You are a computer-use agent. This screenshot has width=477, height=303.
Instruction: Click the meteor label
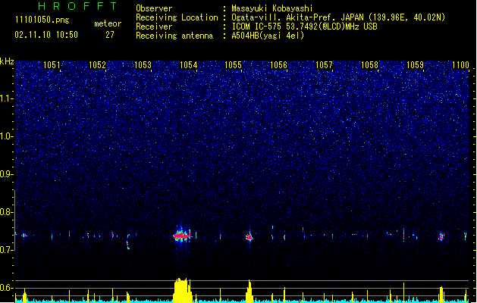(108, 23)
